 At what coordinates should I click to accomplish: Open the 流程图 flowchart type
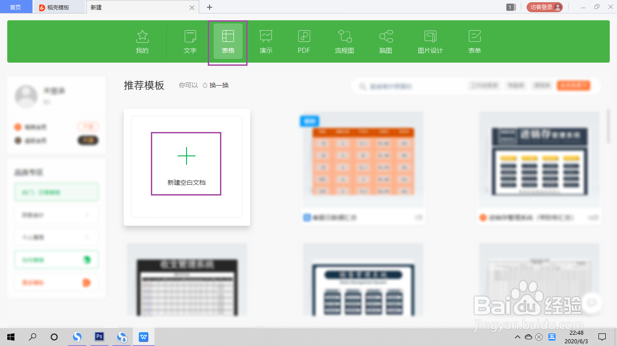coord(345,42)
